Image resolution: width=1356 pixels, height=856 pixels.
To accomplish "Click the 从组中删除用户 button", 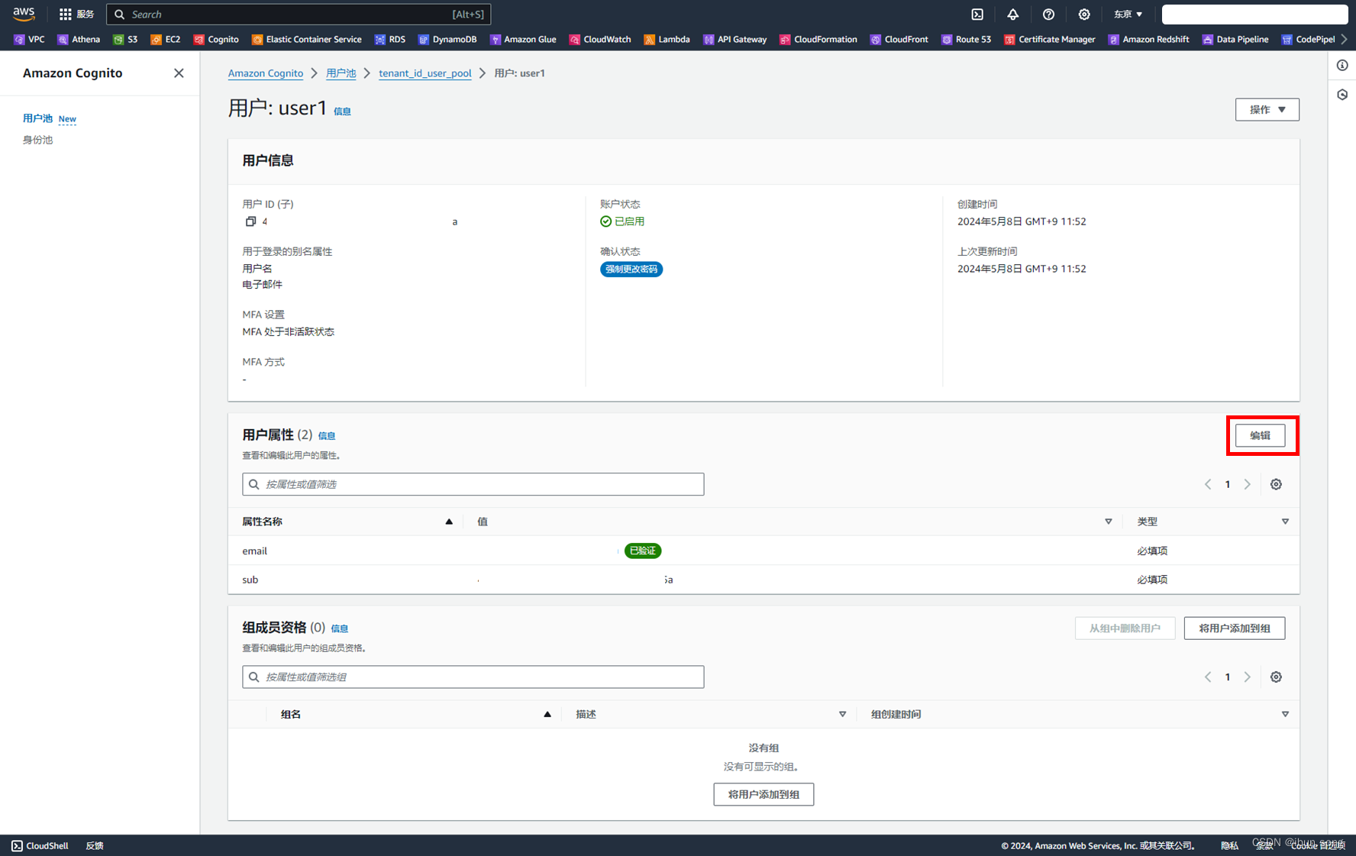I will [x=1125, y=628].
